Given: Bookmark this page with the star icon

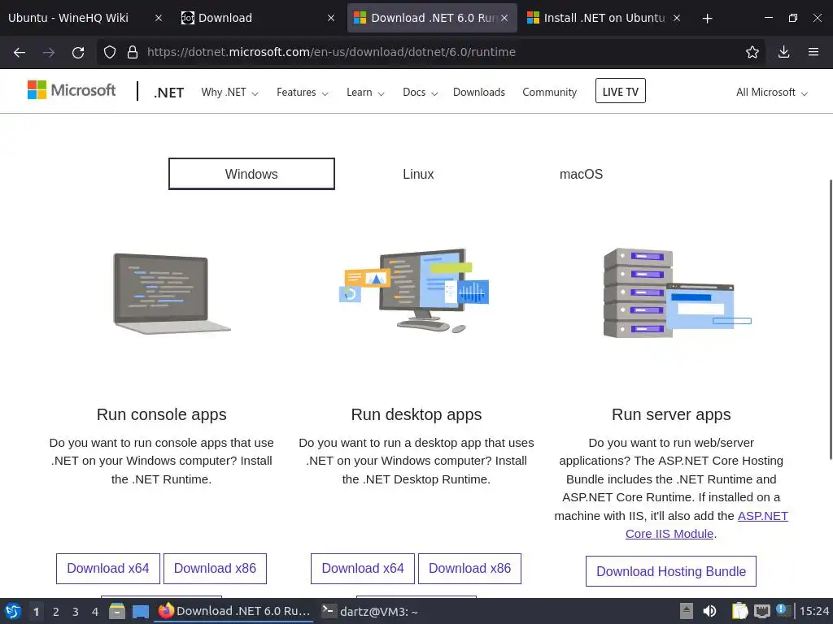Looking at the screenshot, I should tap(752, 52).
